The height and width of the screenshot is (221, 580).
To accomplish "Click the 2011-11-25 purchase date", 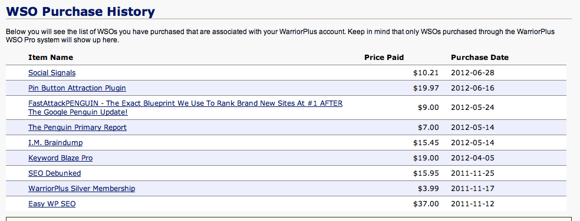I will 473,173.
